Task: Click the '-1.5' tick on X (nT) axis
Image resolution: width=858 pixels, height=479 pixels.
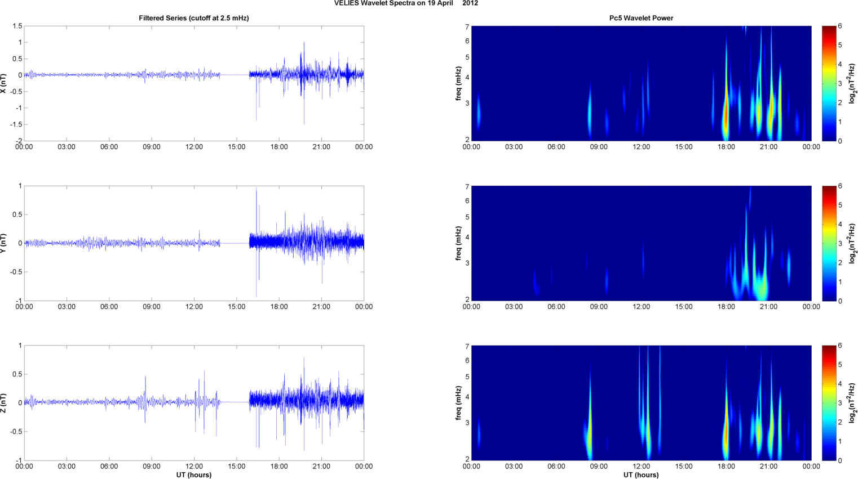Action: coord(15,124)
